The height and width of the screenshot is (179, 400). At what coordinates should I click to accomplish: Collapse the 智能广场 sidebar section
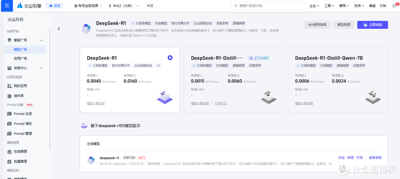41,40
